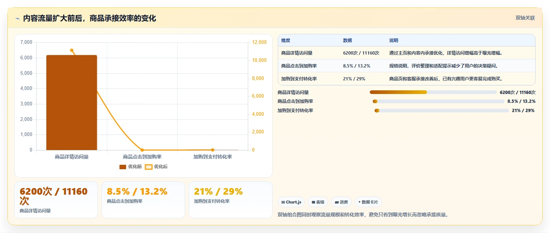Click the line point at 加购到支付转化率
Viewport: 550px width, 233px height.
212,150
